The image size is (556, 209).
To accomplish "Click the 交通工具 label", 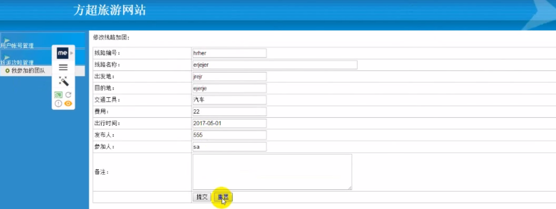I will pyautogui.click(x=107, y=100).
